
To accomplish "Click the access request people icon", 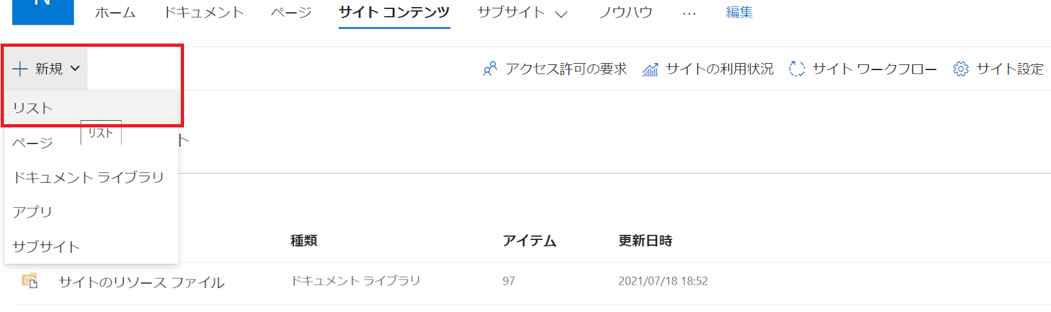I will tap(490, 68).
